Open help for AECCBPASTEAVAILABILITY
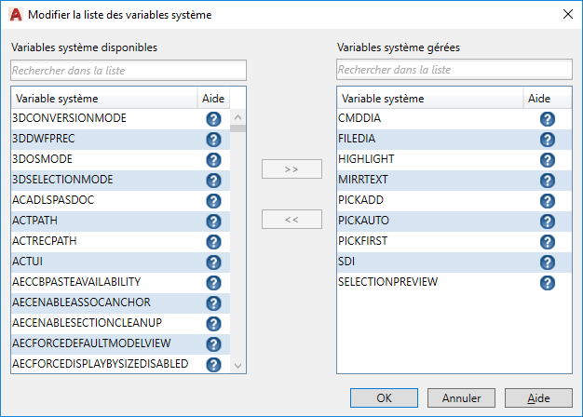Viewport: 583px width, 417px height. coord(212,283)
